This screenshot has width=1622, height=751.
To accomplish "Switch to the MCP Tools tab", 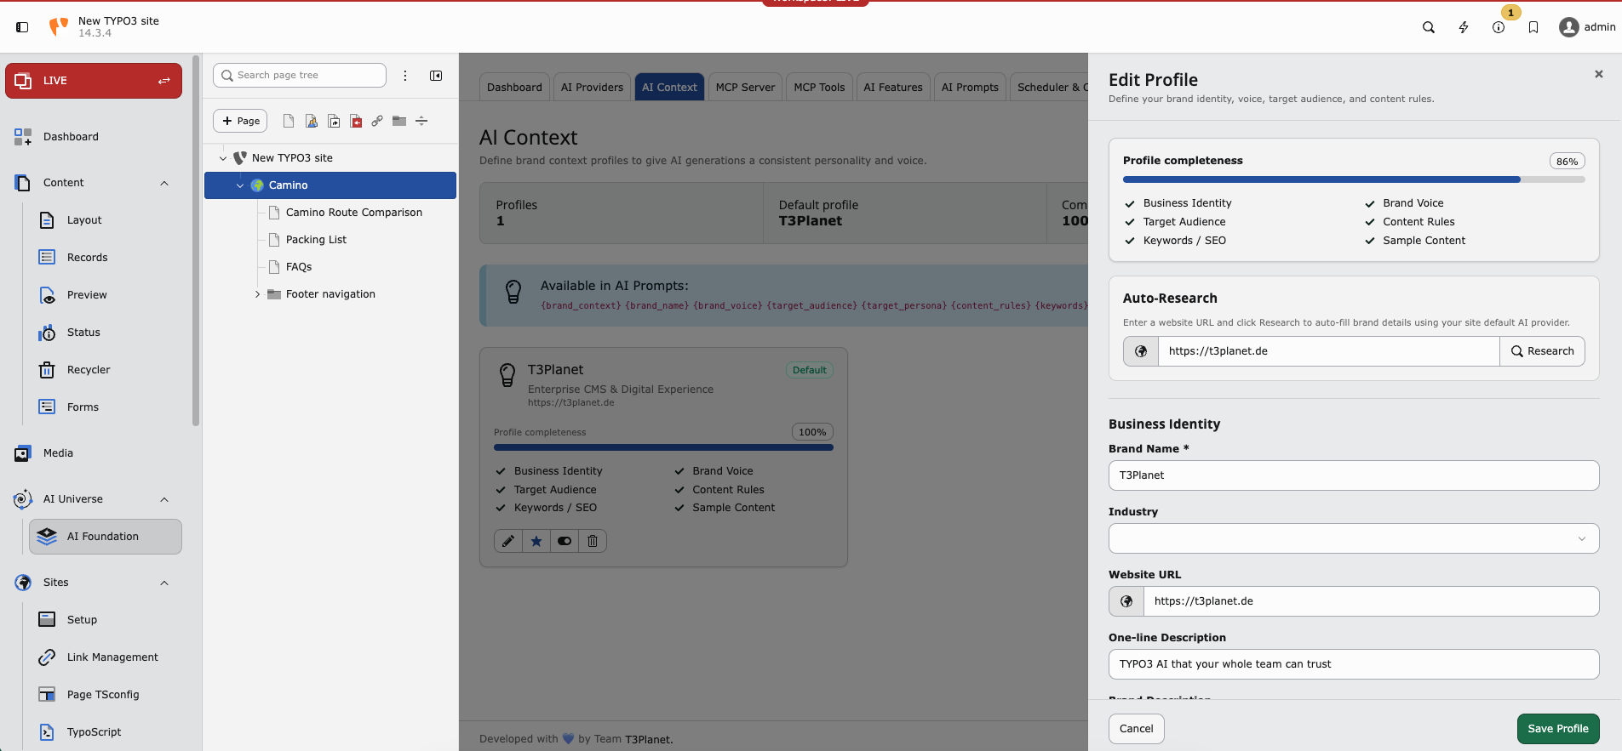I will click(x=819, y=87).
